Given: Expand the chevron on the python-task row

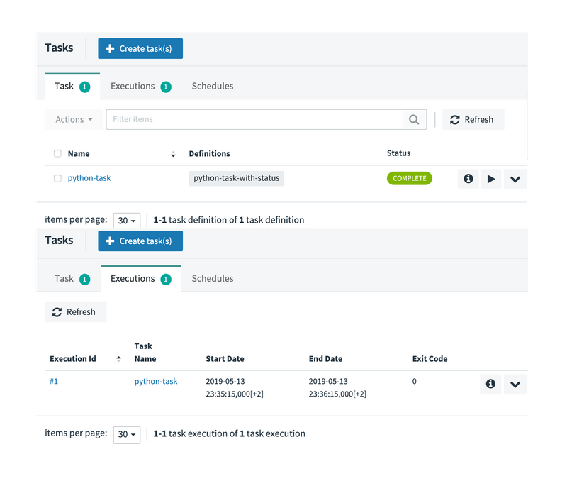Looking at the screenshot, I should point(515,179).
